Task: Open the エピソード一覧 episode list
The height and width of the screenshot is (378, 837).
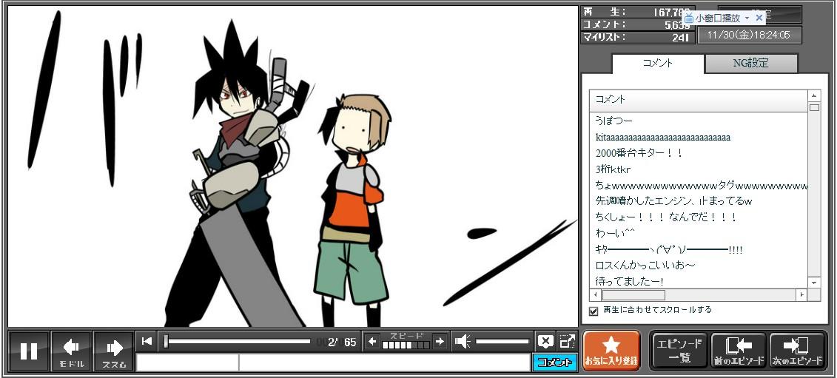Action: tap(679, 351)
